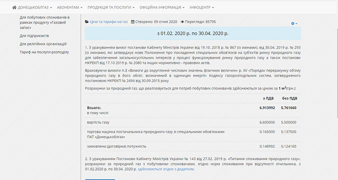
Task: Click 'замовлена (договірна) потужність' row label
Action: (x=116, y=146)
